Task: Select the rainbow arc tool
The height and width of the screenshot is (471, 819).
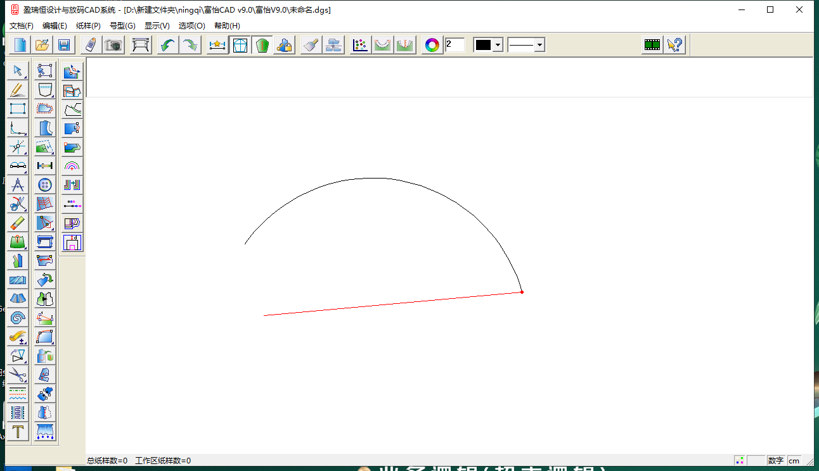Action: click(72, 166)
